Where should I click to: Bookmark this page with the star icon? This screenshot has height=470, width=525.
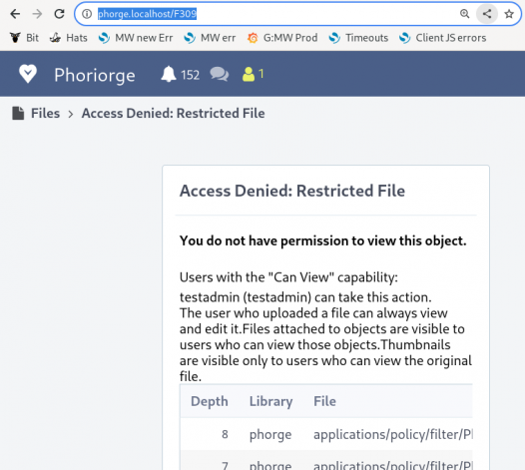click(509, 14)
